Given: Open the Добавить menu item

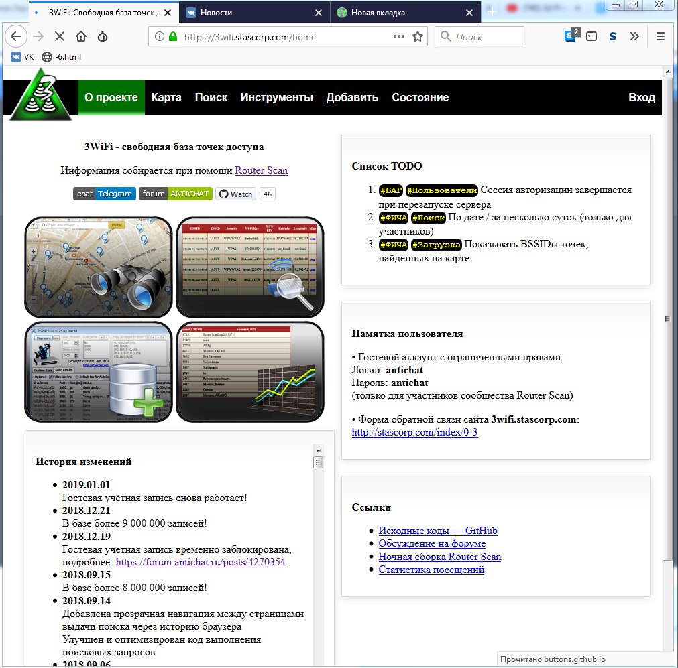Looking at the screenshot, I should pos(352,98).
